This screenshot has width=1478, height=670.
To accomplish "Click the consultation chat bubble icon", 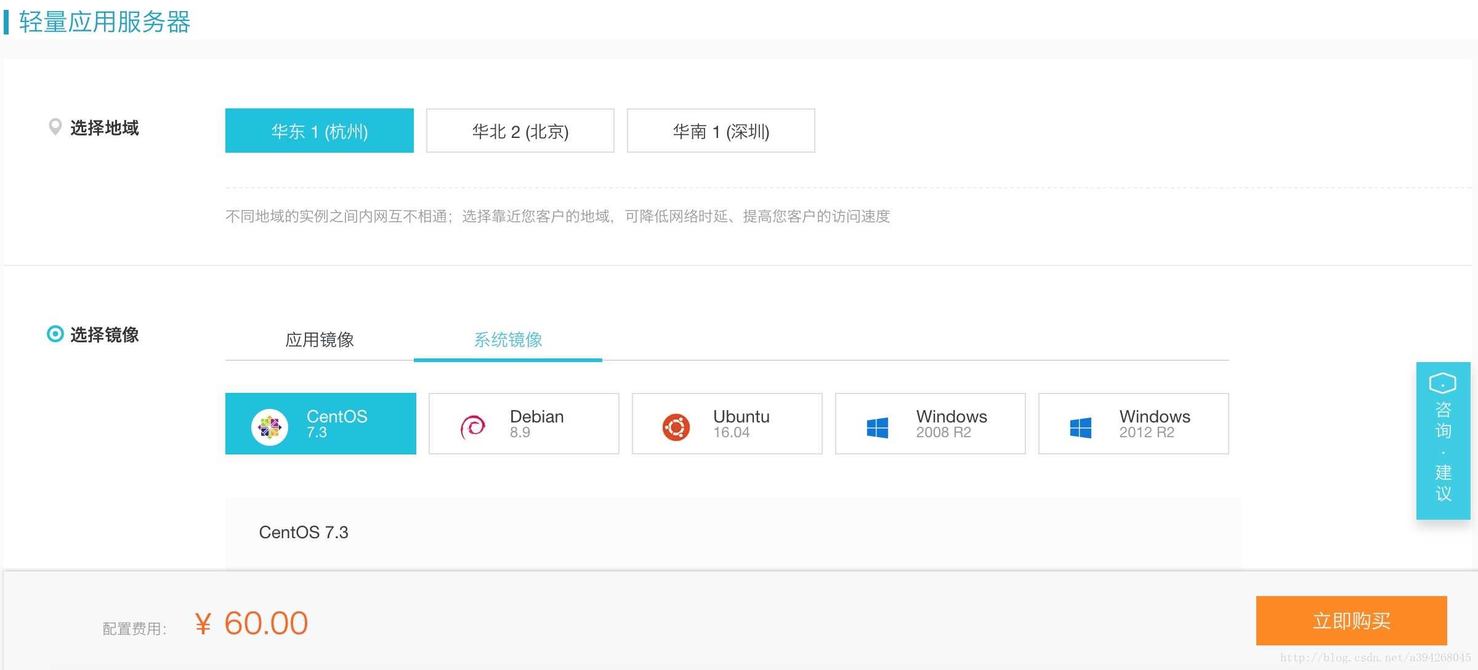I will tap(1442, 383).
